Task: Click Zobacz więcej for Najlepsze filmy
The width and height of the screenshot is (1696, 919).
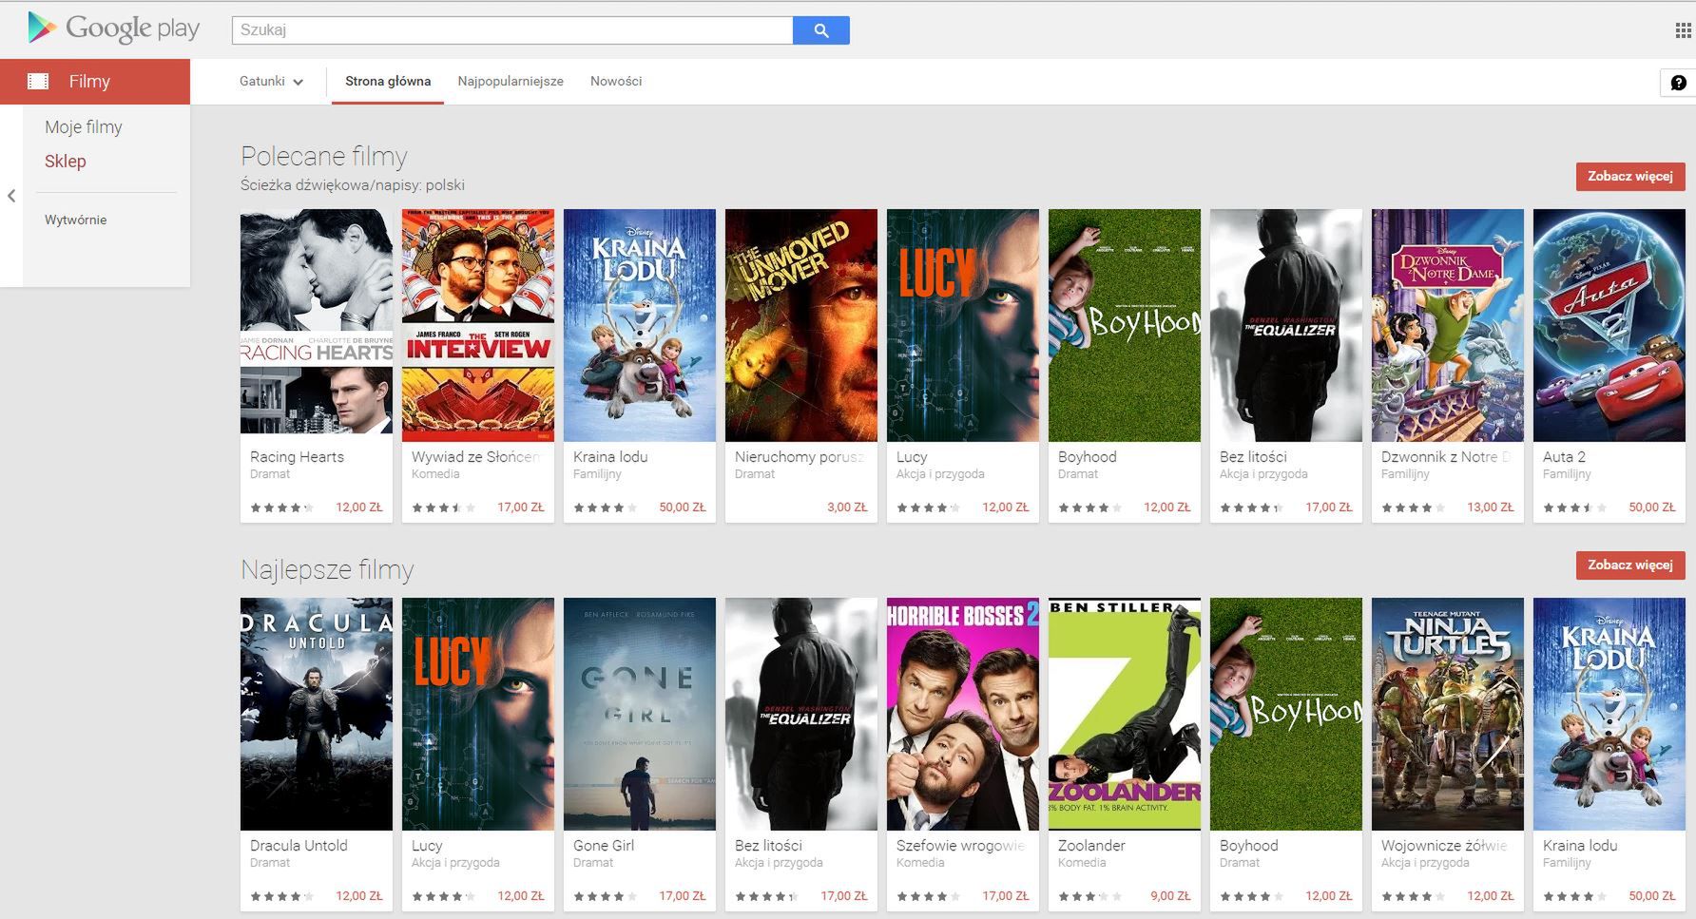Action: tap(1630, 565)
